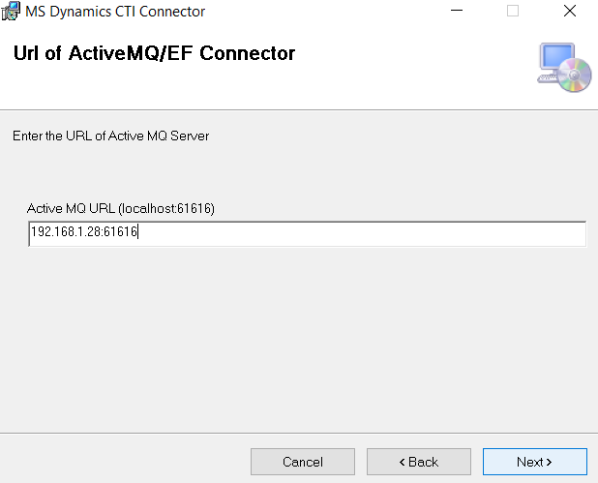Click the 'Enter the URL of Active MQ Server' text
The image size is (598, 483).
(110, 136)
